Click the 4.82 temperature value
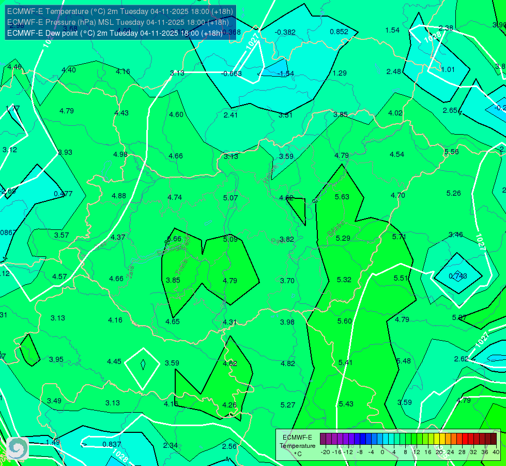The width and height of the screenshot is (506, 466). click(x=288, y=363)
